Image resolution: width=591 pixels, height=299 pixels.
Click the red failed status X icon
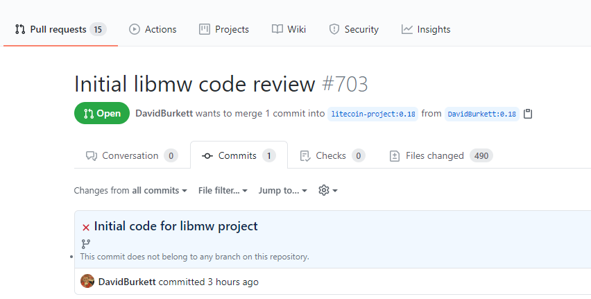point(86,228)
